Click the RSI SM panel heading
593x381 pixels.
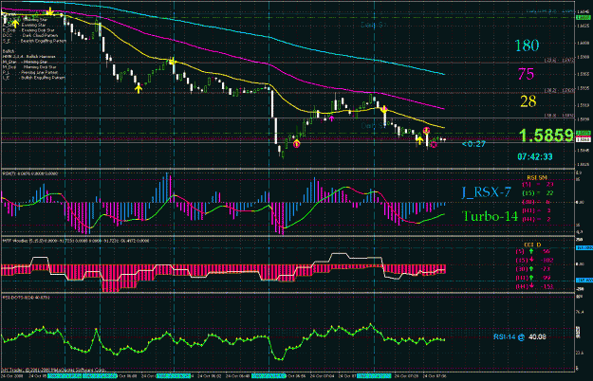[537, 177]
